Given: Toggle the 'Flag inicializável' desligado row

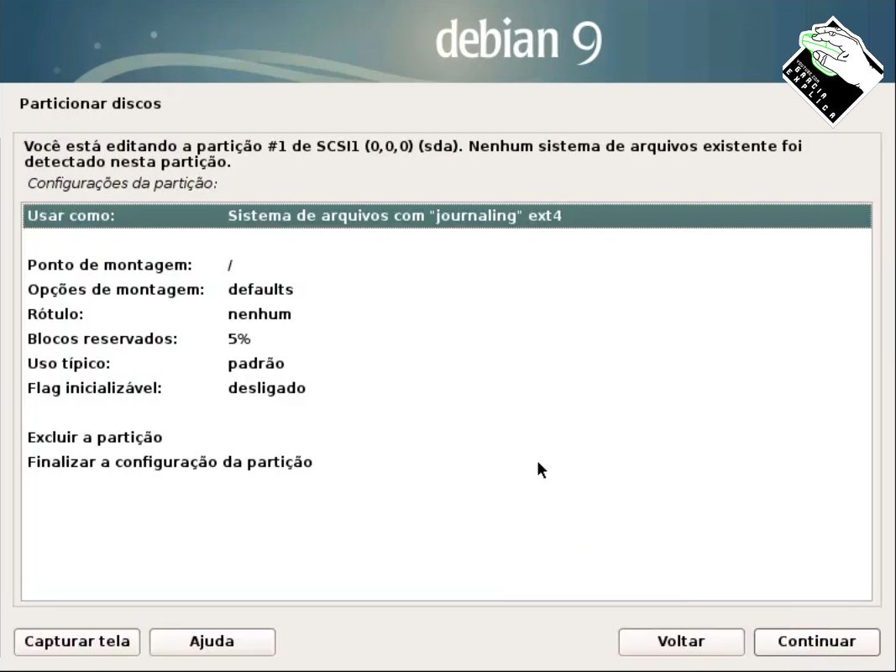Looking at the screenshot, I should click(x=447, y=388).
